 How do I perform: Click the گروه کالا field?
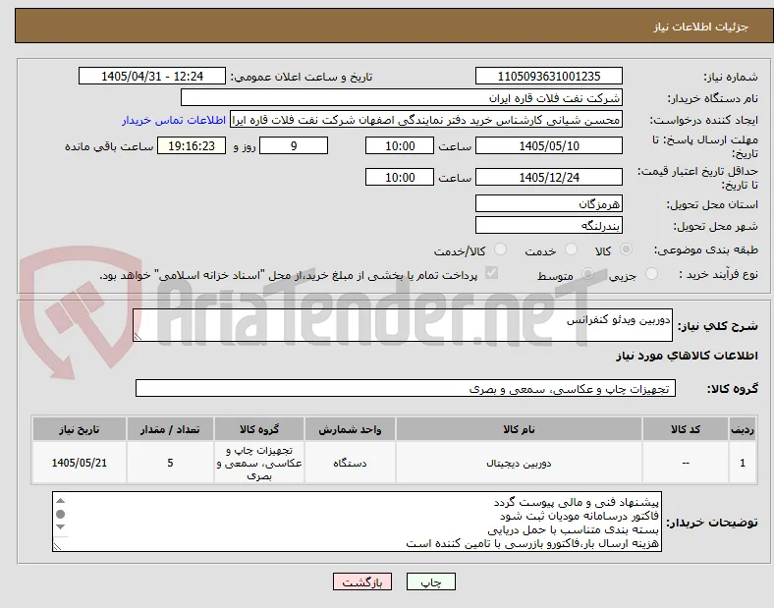(406, 388)
